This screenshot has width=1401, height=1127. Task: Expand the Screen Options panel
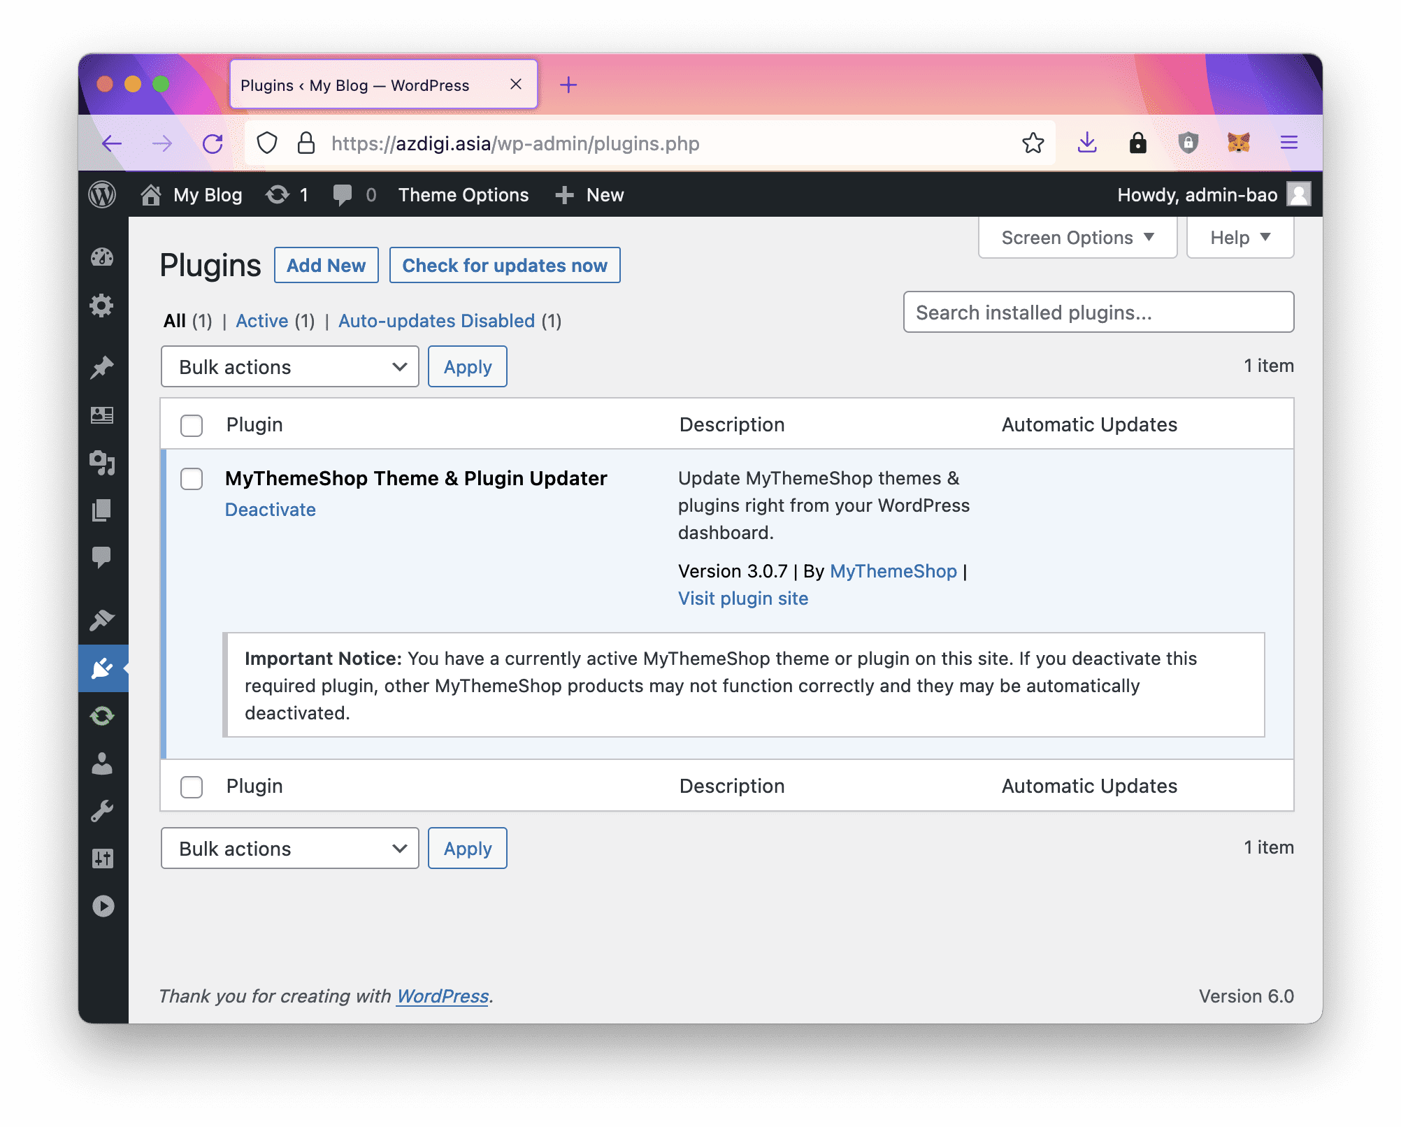coord(1077,237)
